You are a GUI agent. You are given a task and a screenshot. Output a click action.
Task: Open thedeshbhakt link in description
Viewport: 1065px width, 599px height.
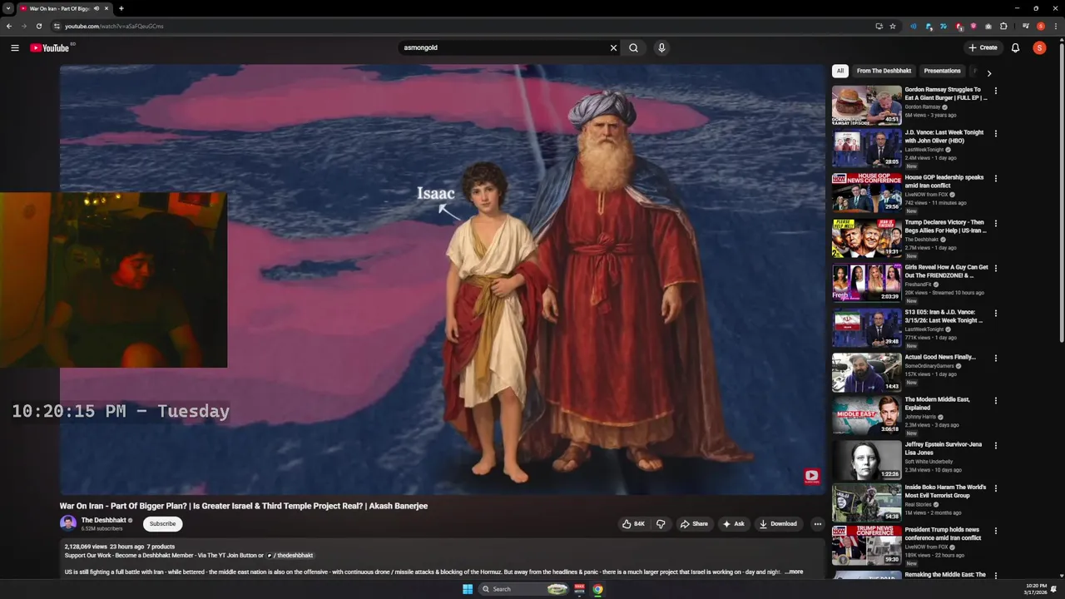[x=291, y=555]
